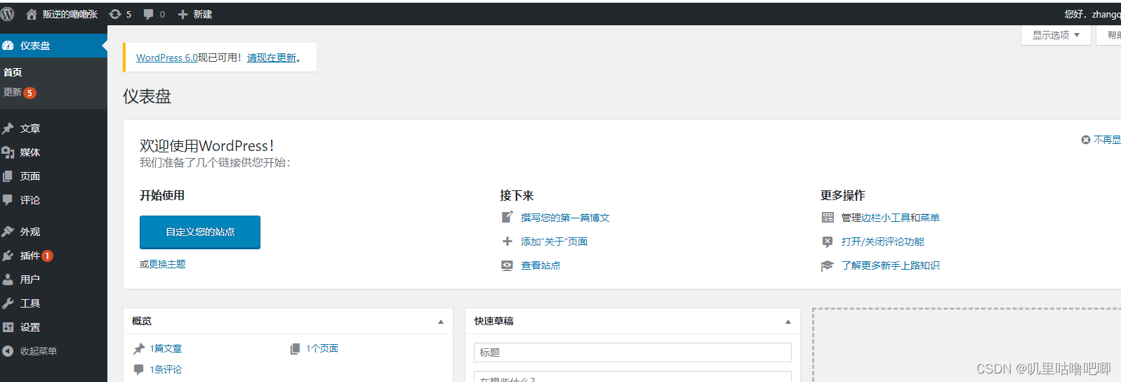
Task: Click the 管理边栏小工具和菜单 link
Action: [x=890, y=218]
